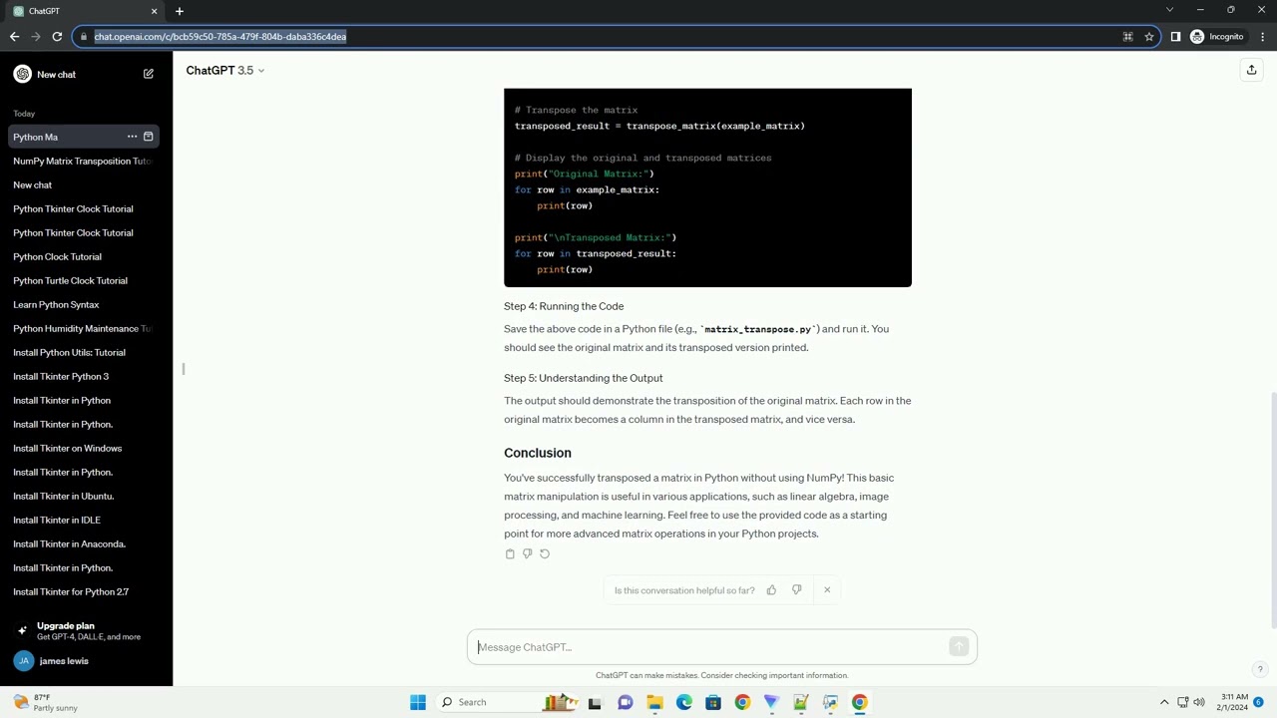The width and height of the screenshot is (1277, 718).
Task: Dismiss the conversation helpful prompt
Action: point(827,590)
